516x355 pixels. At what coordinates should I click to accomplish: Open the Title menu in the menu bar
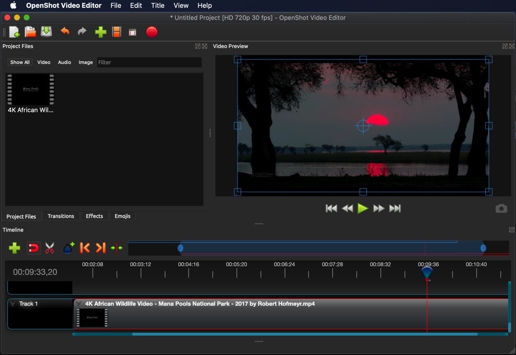(x=158, y=5)
